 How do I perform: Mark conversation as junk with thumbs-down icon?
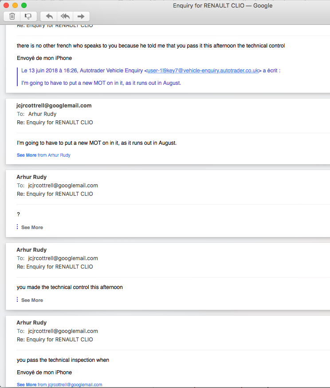[x=28, y=16]
